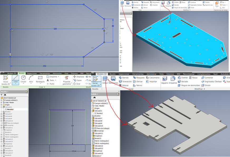Image resolution: width=230 pixels, height=157 pixels.
Task: Click the 320 dimension in the sketch
Action: point(55,29)
